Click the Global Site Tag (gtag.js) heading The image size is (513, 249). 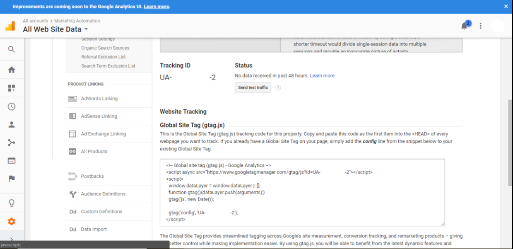pos(192,125)
